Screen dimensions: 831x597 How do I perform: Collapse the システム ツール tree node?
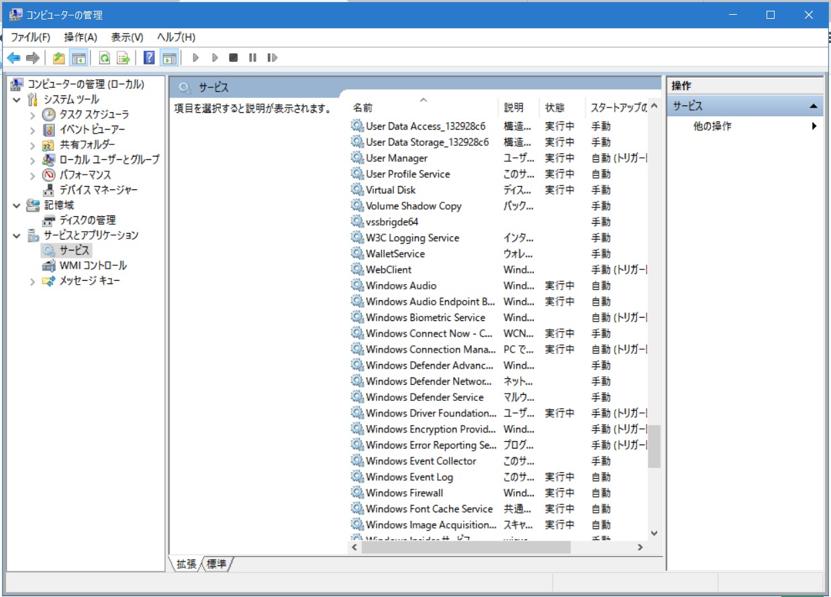pyautogui.click(x=17, y=100)
